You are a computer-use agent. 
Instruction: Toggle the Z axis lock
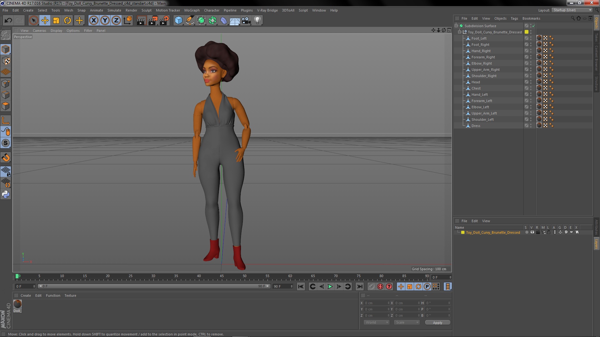tap(116, 21)
